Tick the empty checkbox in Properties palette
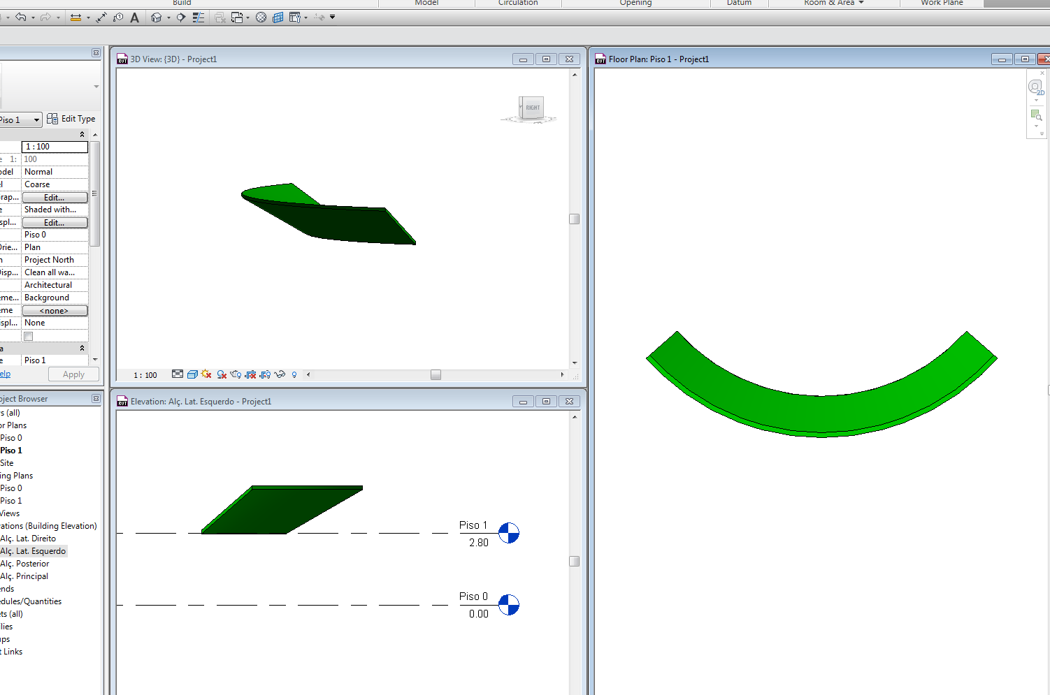Image resolution: width=1050 pixels, height=695 pixels. [x=29, y=336]
